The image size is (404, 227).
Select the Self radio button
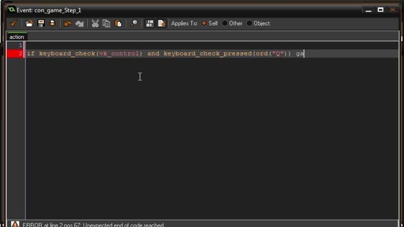[205, 23]
